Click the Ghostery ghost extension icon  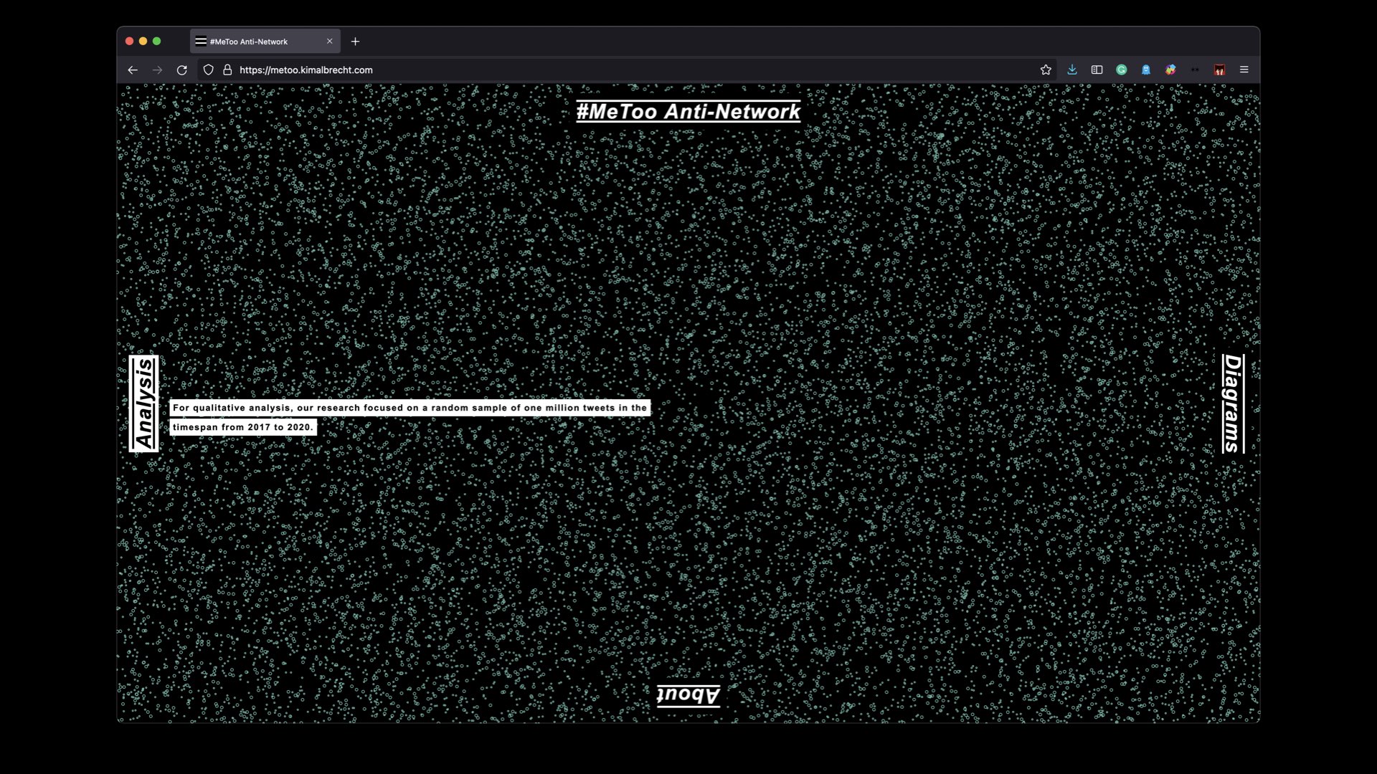[x=1145, y=70]
